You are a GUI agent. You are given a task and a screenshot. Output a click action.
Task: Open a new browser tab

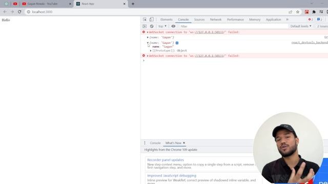pos(133,4)
